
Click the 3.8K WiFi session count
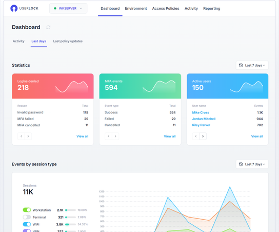pyautogui.click(x=60, y=224)
